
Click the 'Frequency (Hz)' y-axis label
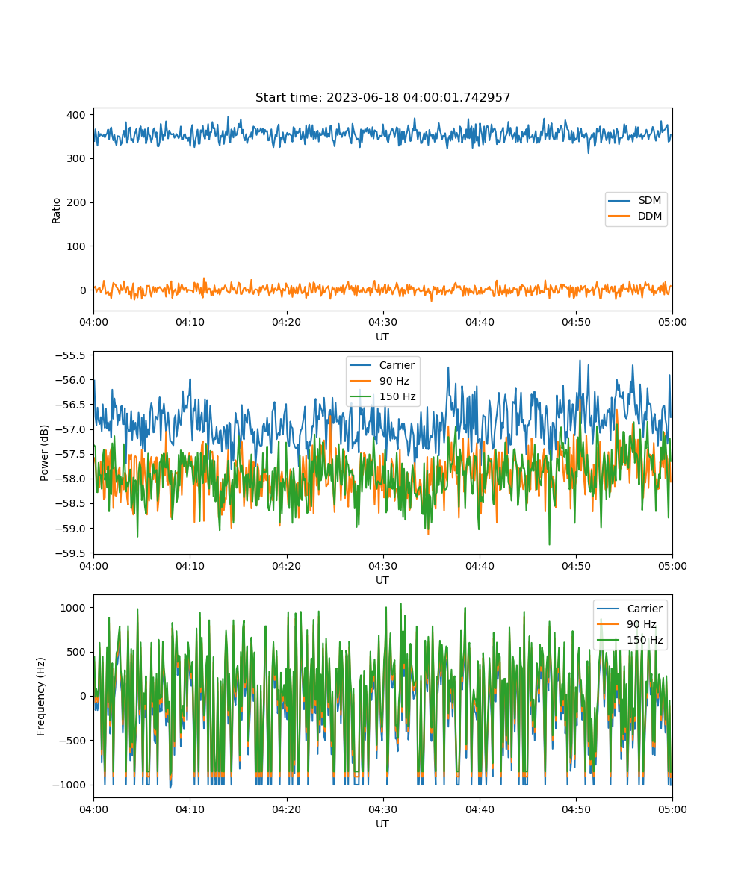pyautogui.click(x=41, y=696)
